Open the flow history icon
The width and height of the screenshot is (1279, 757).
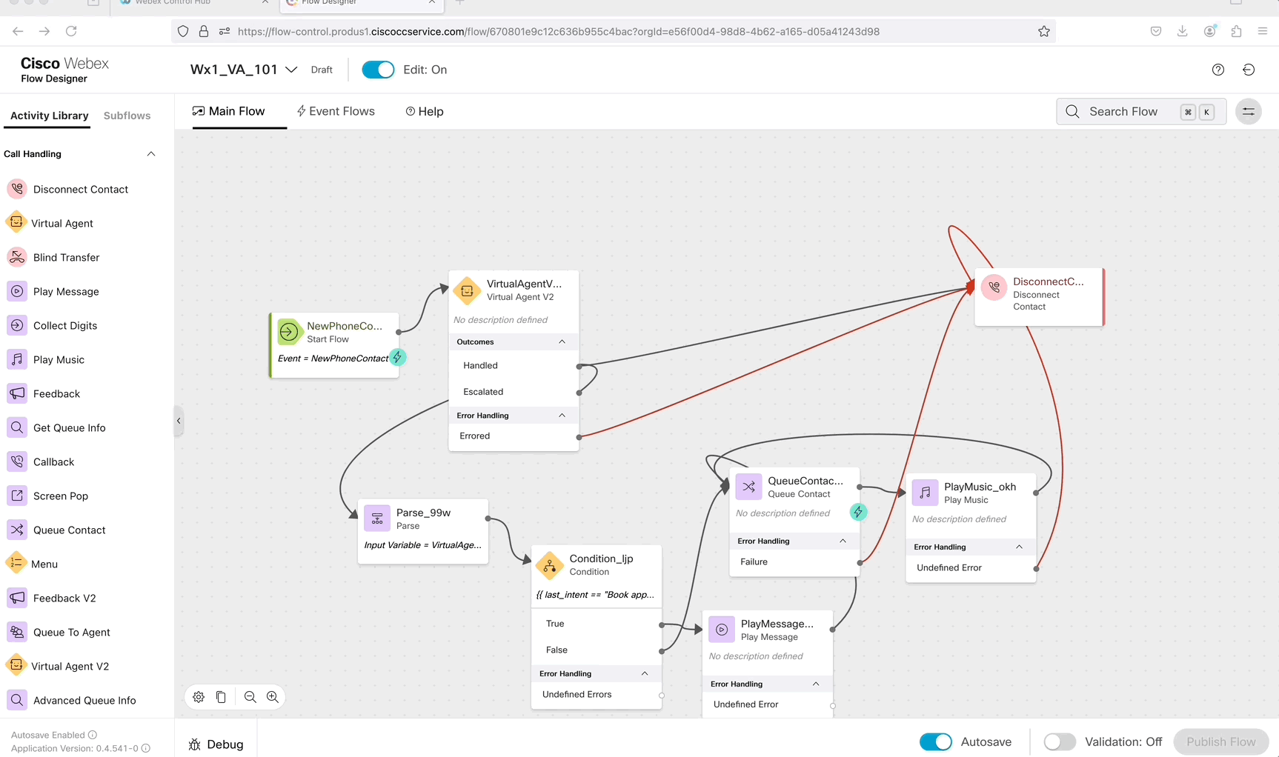(1249, 70)
